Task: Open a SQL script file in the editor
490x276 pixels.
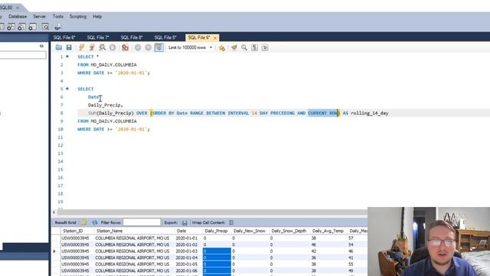Action: [x=59, y=48]
